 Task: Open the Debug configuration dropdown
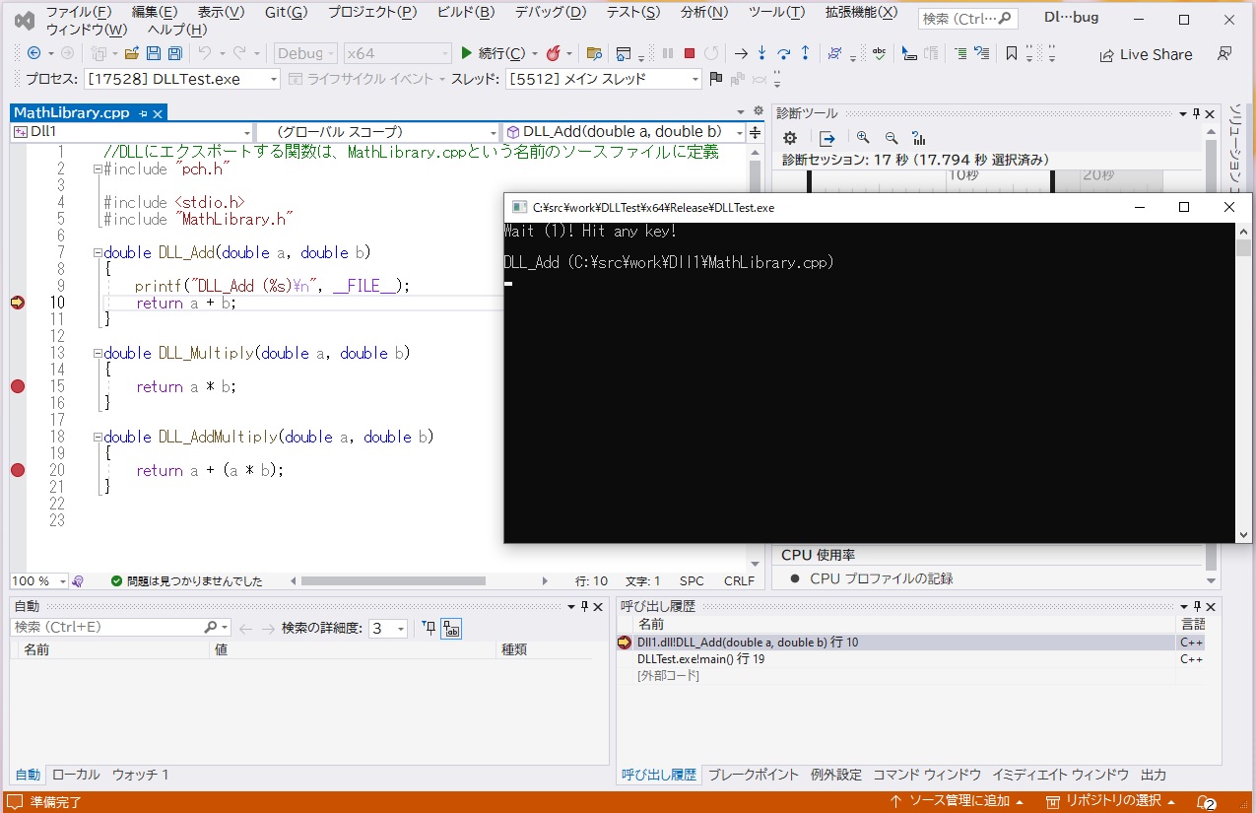(x=305, y=53)
